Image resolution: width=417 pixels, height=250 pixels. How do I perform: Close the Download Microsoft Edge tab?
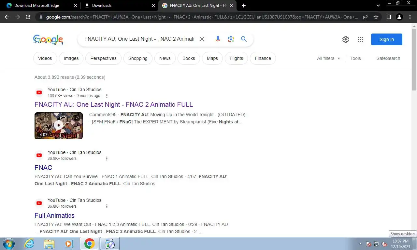pos(76,6)
